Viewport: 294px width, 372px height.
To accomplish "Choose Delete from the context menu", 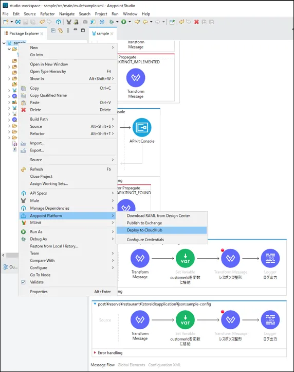I will coord(68,110).
